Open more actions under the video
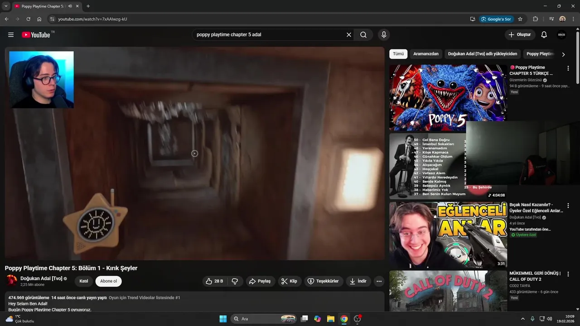Viewport: 580px width, 326px height. 379,281
